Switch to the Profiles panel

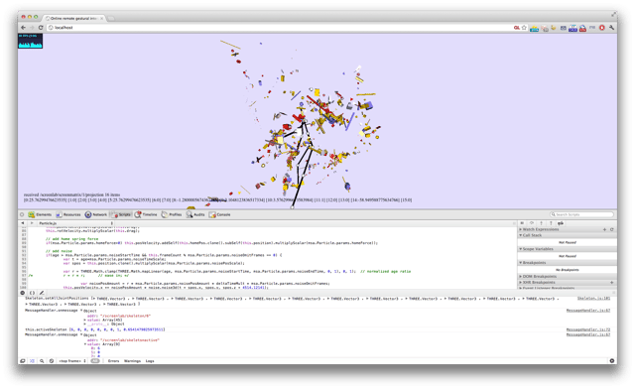click(172, 214)
